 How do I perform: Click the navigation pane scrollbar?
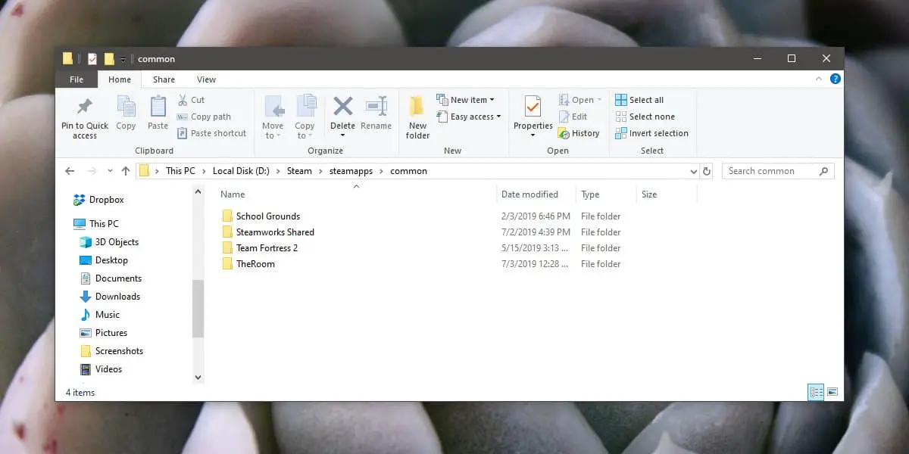pyautogui.click(x=198, y=308)
